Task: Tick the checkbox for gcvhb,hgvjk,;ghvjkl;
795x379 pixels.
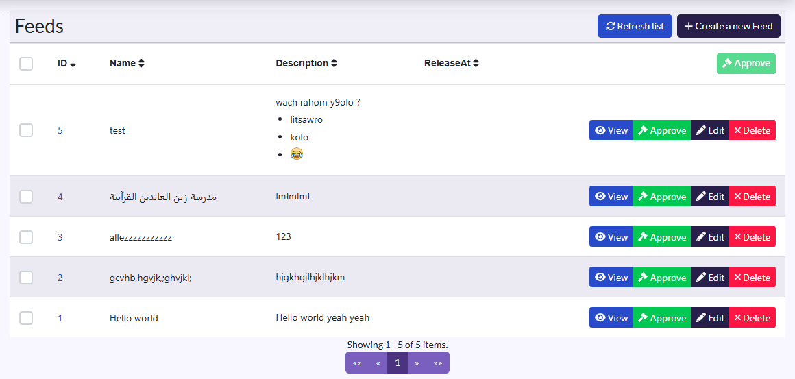Action: (26, 278)
